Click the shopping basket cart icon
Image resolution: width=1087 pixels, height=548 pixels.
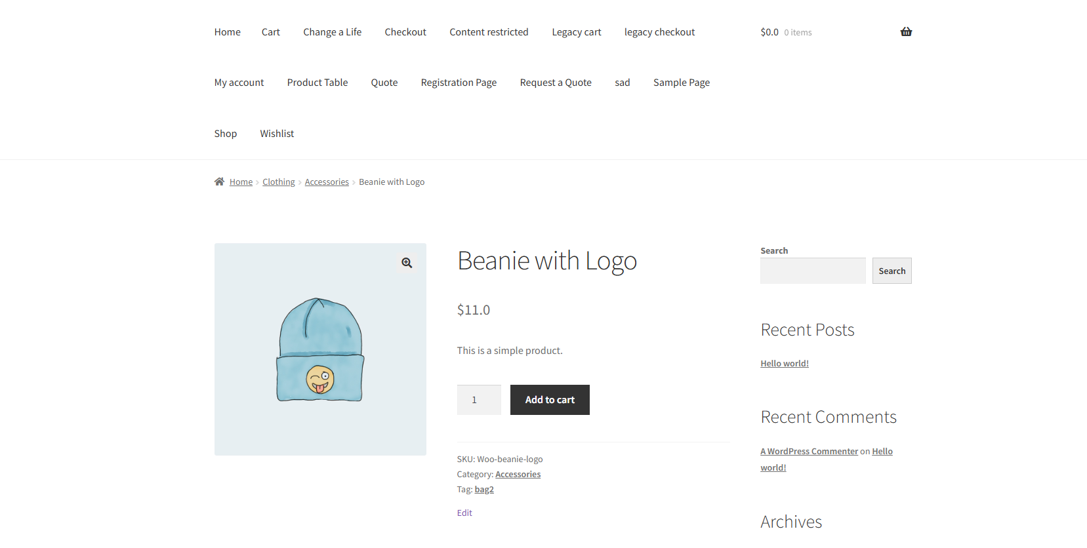coord(906,32)
